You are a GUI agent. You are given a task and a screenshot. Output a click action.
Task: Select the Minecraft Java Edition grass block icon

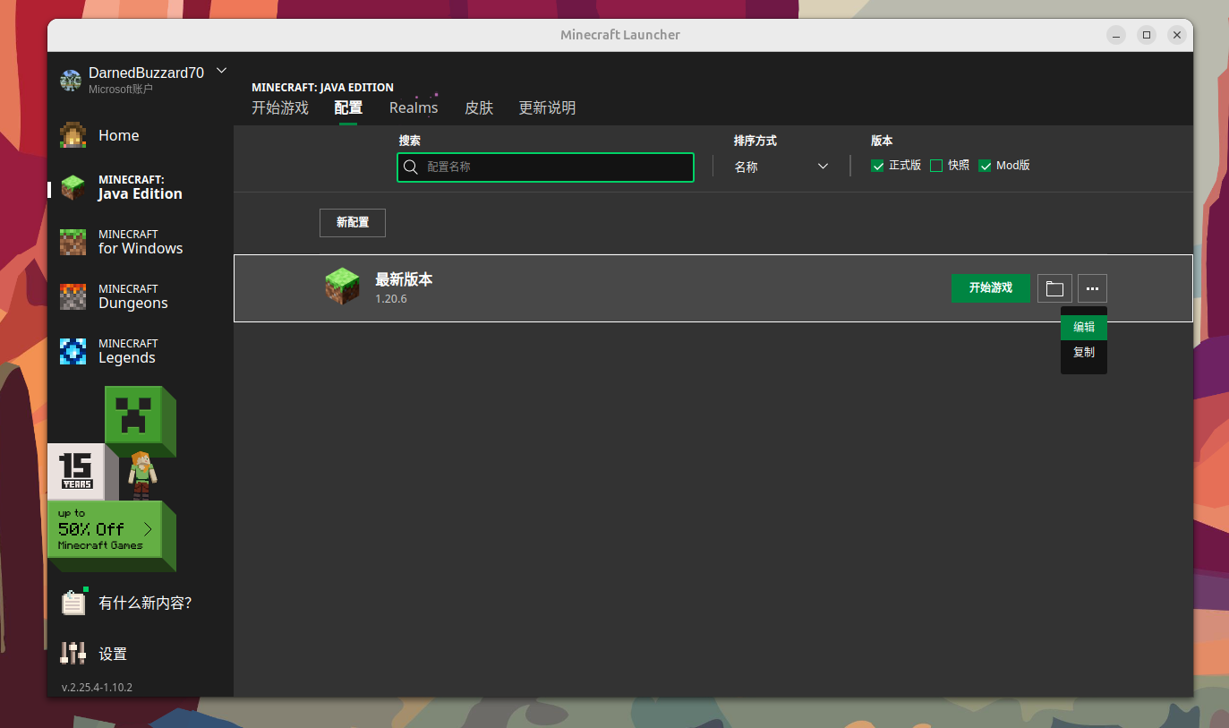(73, 187)
